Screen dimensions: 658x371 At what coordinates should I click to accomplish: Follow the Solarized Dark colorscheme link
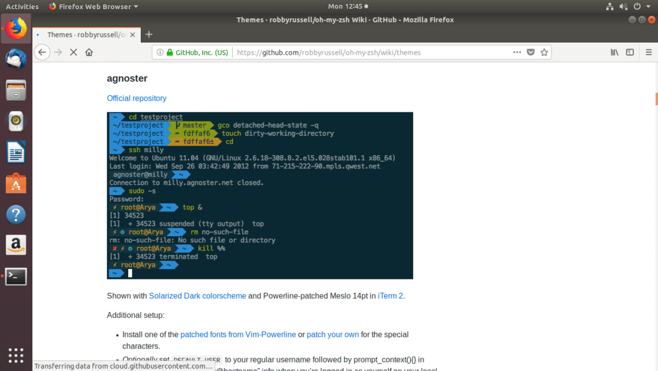point(197,296)
